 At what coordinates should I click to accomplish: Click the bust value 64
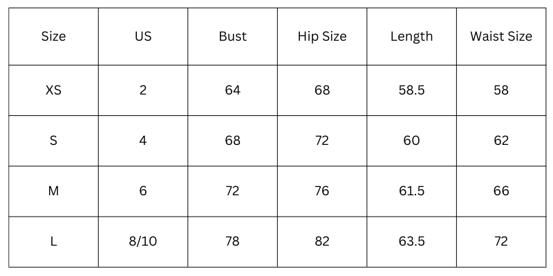pyautogui.click(x=232, y=90)
